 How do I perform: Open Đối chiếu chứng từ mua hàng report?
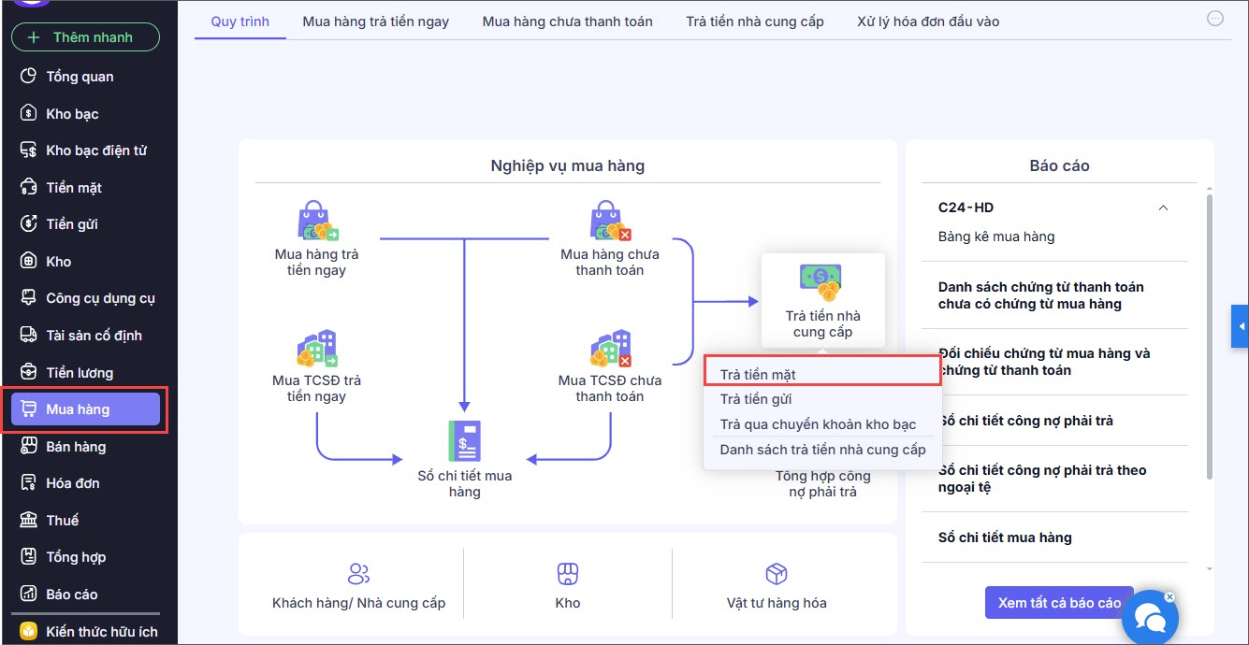point(1044,362)
